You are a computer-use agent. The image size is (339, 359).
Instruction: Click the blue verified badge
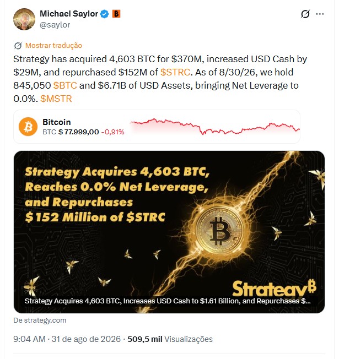[105, 14]
